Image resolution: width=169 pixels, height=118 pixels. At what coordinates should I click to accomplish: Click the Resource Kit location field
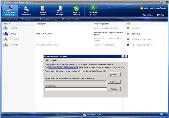[76, 74]
